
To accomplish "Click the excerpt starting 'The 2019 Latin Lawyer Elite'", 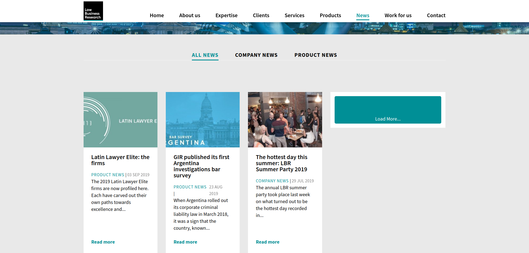I will (x=120, y=195).
